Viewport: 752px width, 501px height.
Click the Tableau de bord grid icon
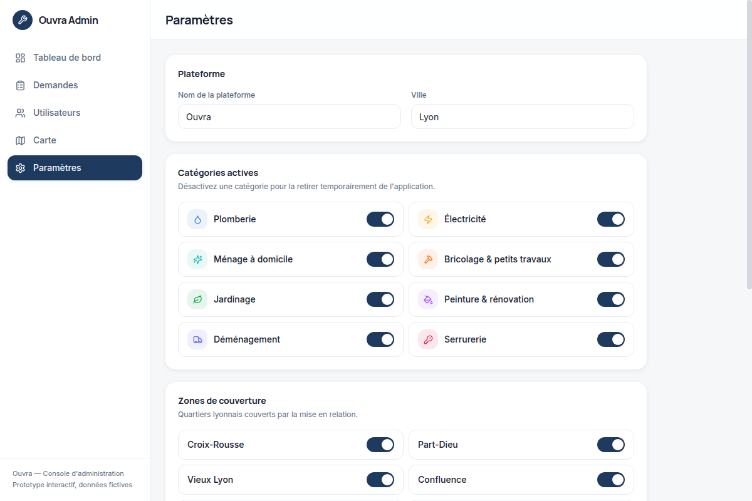click(x=20, y=58)
